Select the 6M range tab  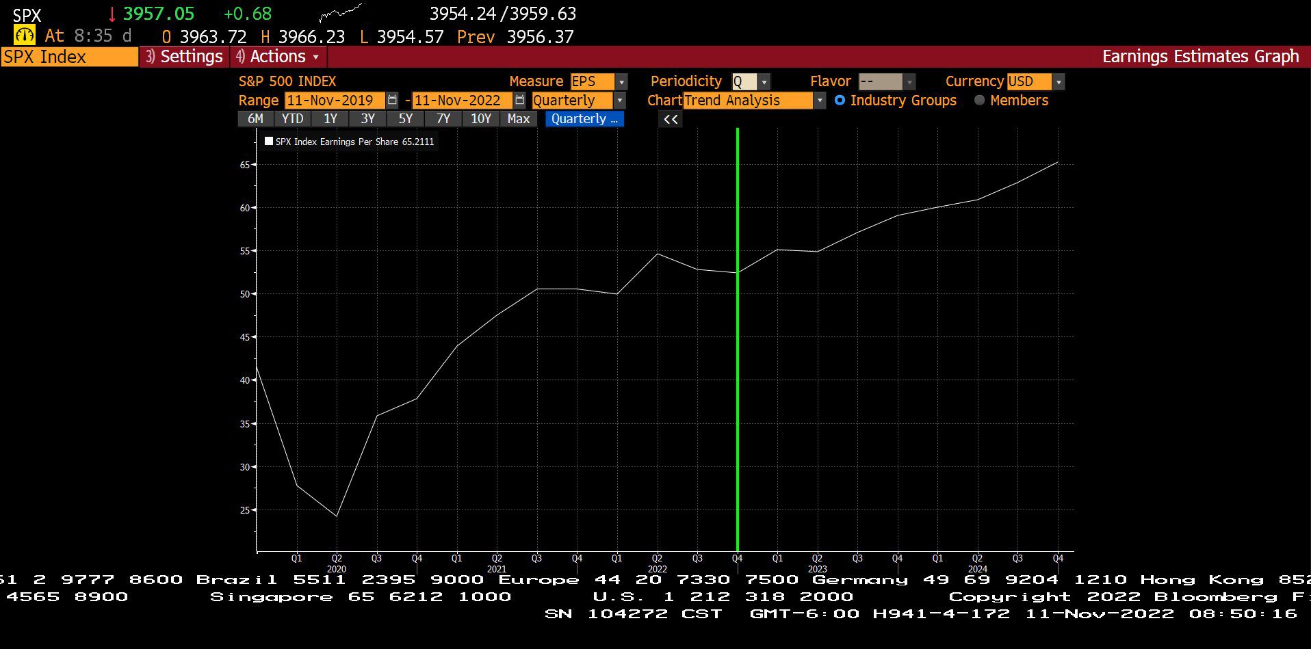point(255,119)
